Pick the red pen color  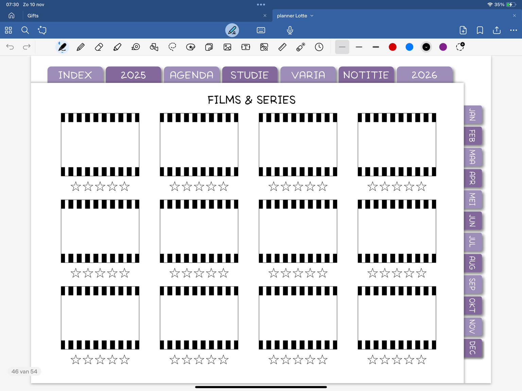pos(393,47)
